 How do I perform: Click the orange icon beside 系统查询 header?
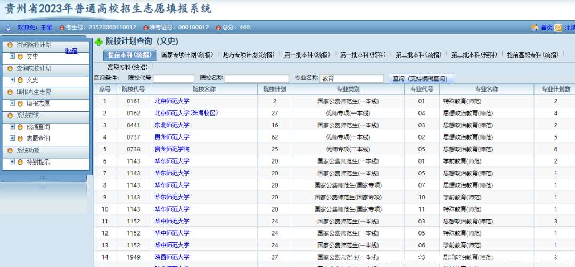coord(10,116)
